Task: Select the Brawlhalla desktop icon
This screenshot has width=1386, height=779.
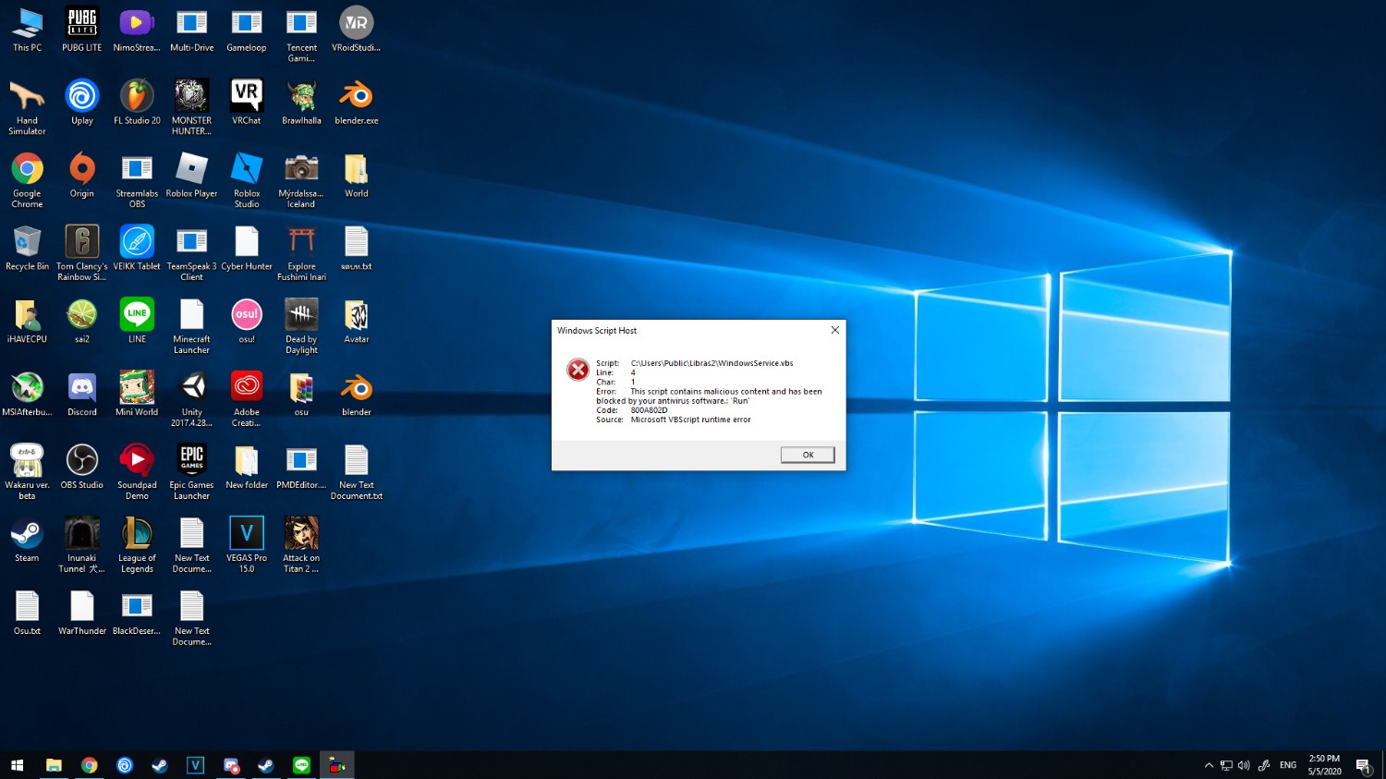Action: point(301,103)
